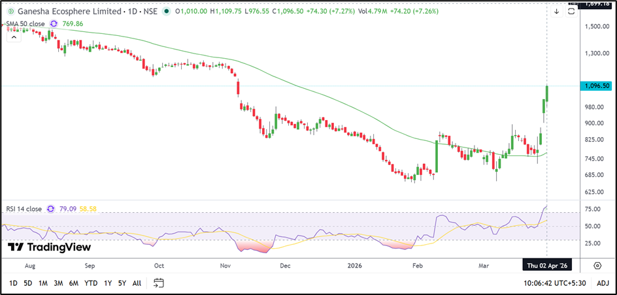Toggle the ADJ adjusted data button

603,283
